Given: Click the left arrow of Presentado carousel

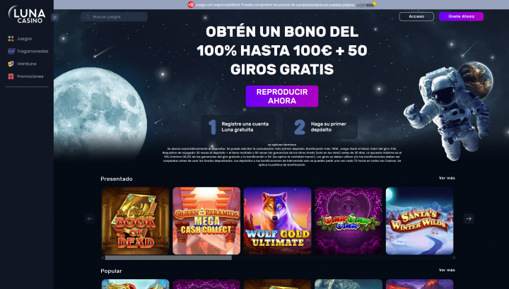Looking at the screenshot, I should click(90, 218).
